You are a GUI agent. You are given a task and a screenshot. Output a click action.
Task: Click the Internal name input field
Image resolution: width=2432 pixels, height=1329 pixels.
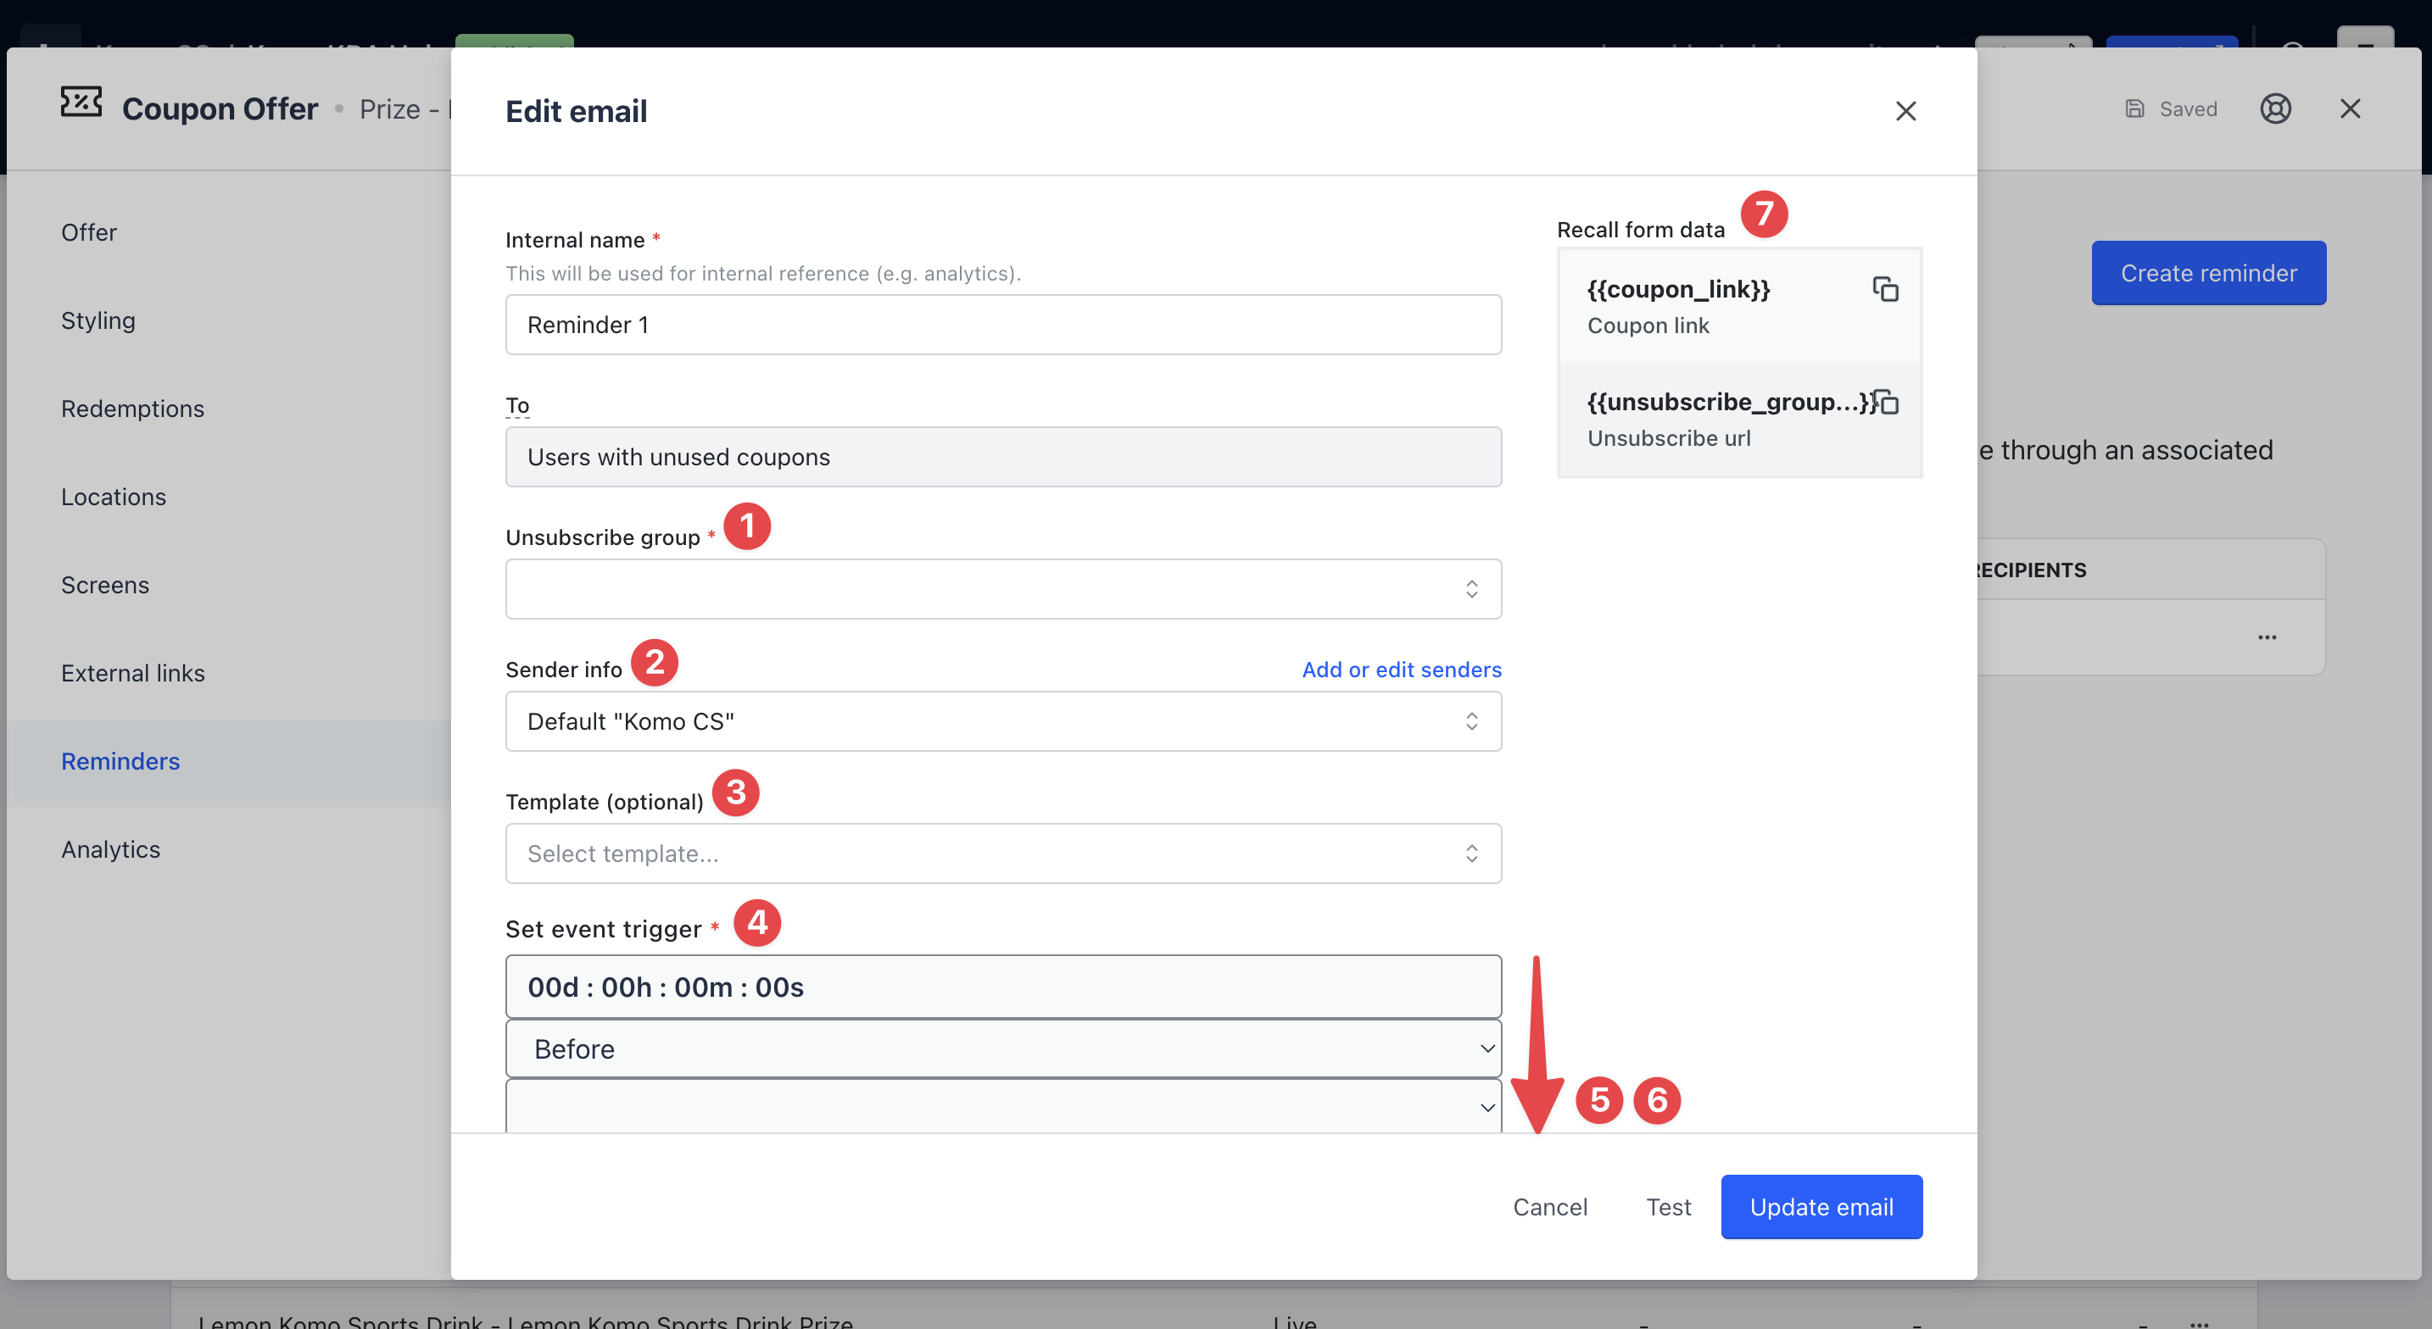(1002, 325)
